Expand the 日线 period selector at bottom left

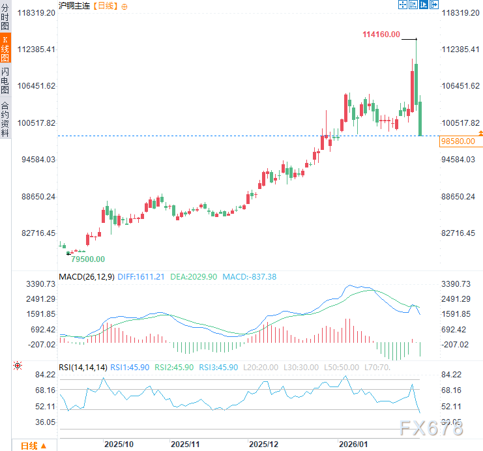tap(33, 445)
